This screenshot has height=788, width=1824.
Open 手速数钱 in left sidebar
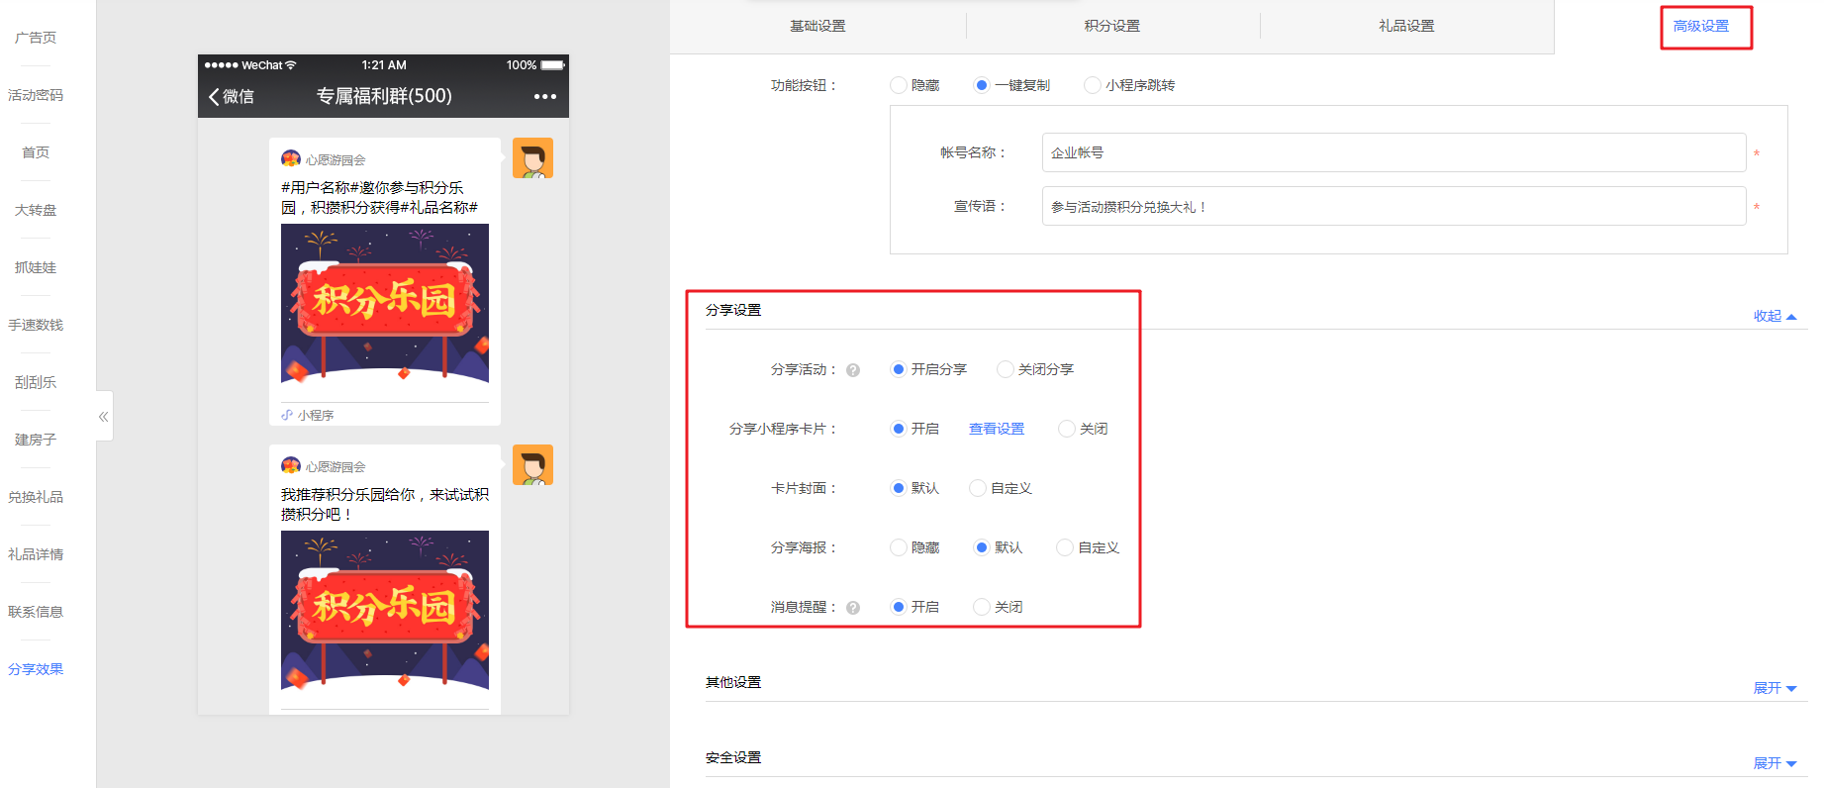[36, 325]
